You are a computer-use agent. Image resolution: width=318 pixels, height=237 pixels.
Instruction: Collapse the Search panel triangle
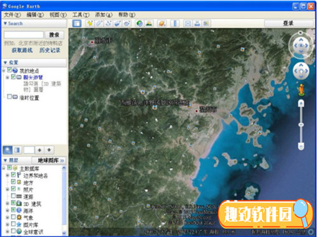point(5,24)
